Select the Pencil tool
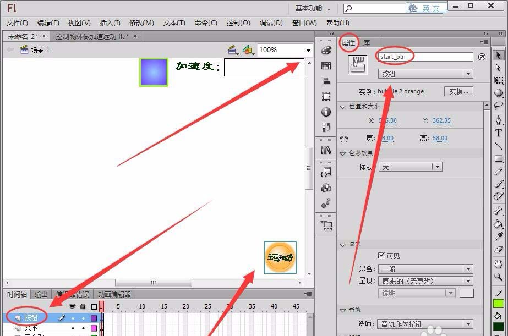 point(498,172)
